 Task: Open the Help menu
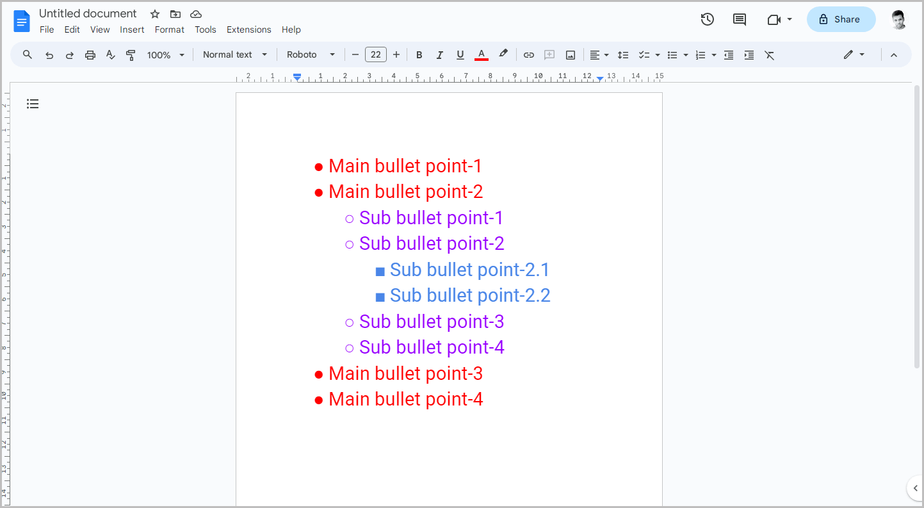coord(291,29)
